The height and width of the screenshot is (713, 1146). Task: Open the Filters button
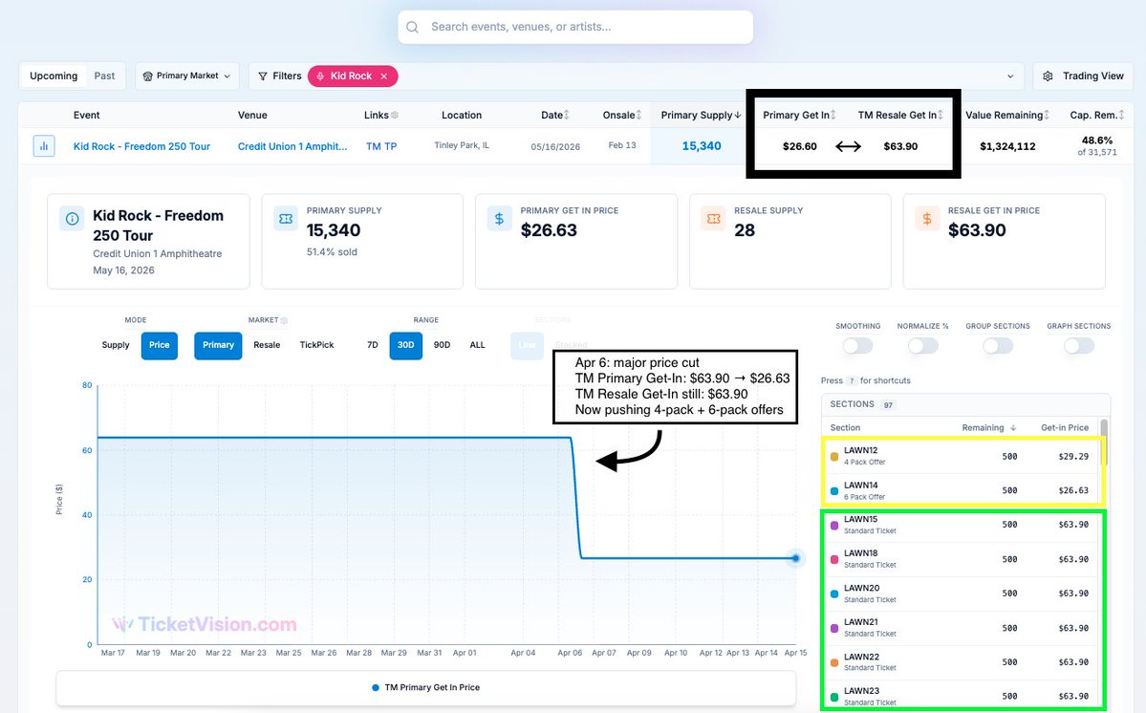coord(280,76)
